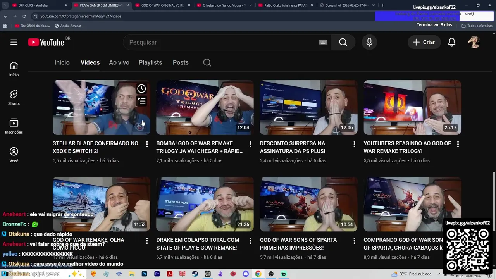The image size is (496, 279).
Task: Open options for Bomba God of War Remake video
Action: pyautogui.click(x=250, y=144)
